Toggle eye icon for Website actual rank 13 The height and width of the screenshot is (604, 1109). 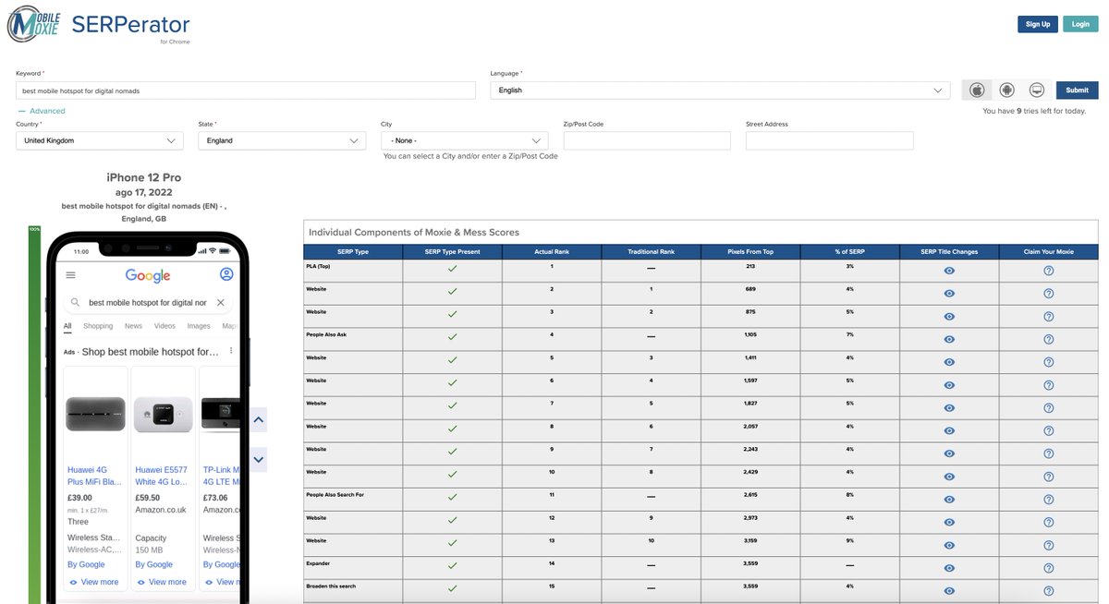pos(949,545)
